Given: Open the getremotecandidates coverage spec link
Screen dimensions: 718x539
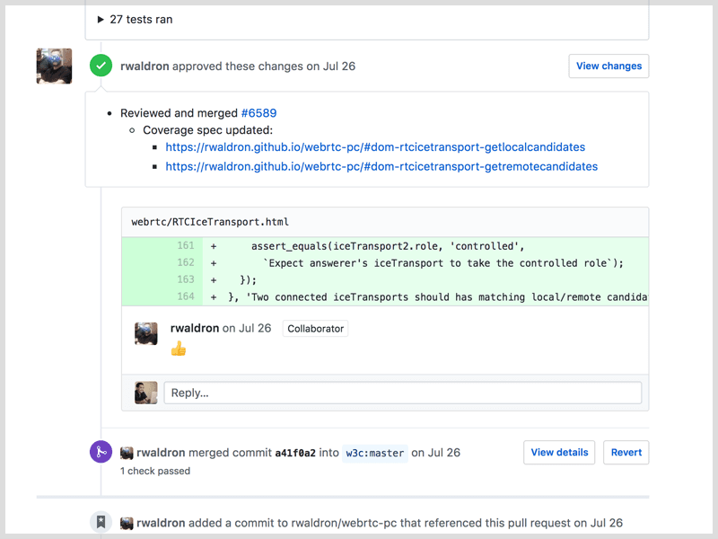Looking at the screenshot, I should 381,166.
